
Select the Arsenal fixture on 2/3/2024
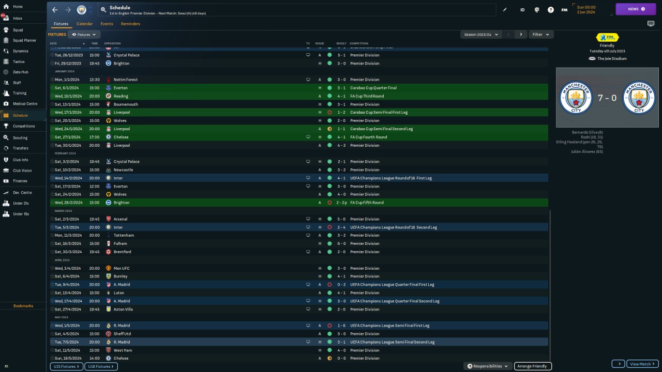299,219
